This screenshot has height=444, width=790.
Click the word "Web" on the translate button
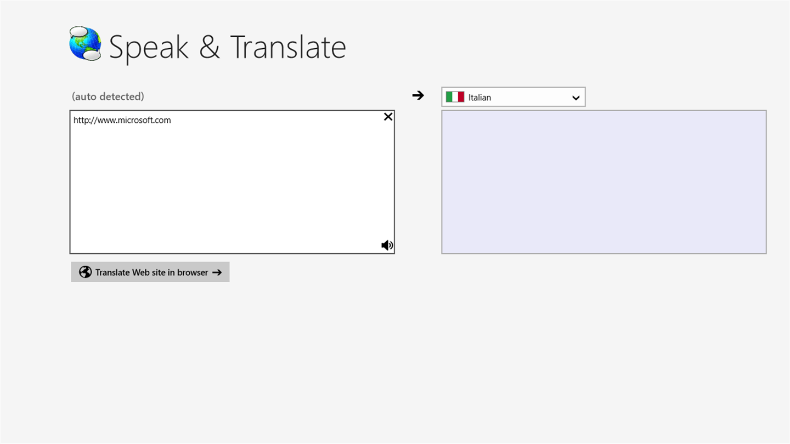tap(140, 272)
